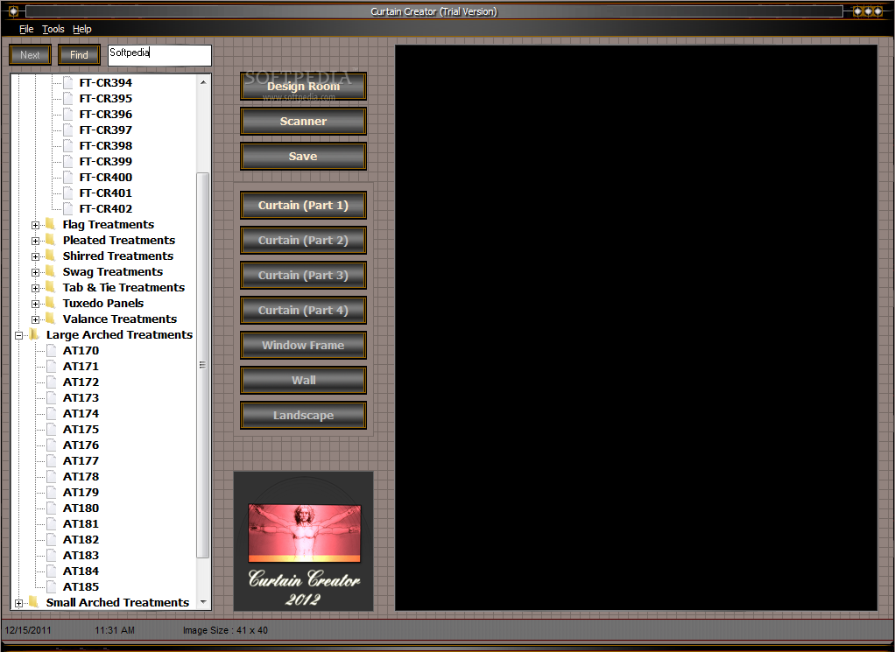This screenshot has height=652, width=895.
Task: Open the File menu
Action: (26, 29)
